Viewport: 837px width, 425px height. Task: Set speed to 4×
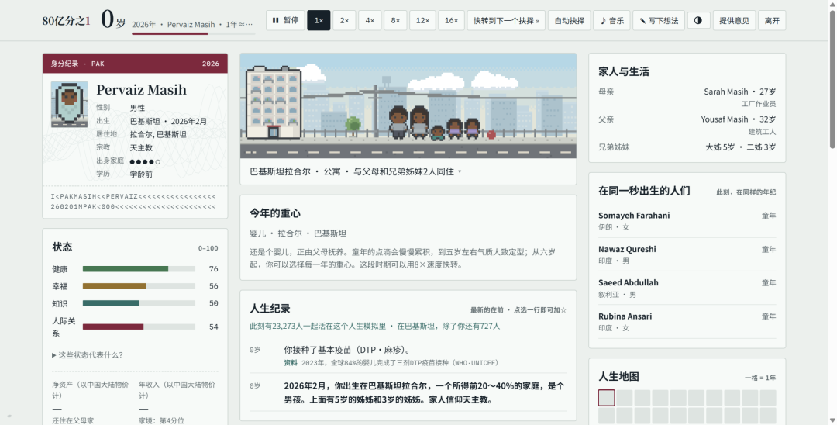tap(370, 20)
